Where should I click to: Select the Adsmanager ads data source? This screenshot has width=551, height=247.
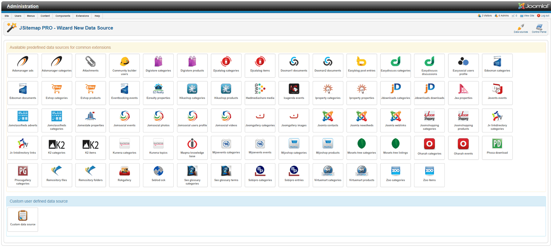pos(23,65)
